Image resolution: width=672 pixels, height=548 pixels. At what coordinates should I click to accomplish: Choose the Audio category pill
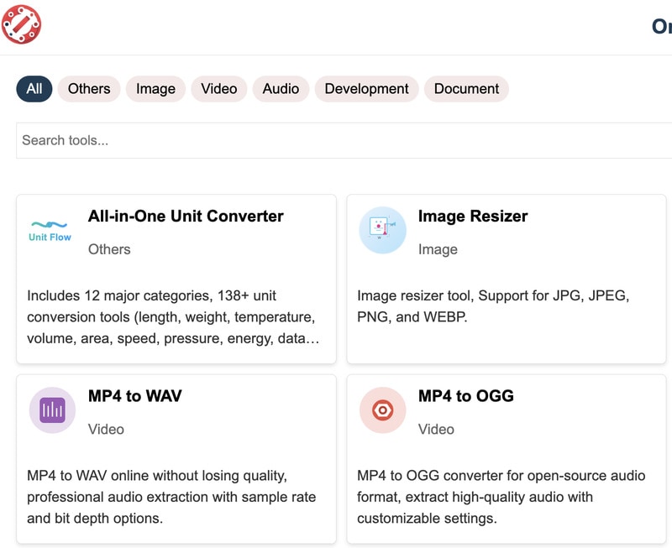281,89
